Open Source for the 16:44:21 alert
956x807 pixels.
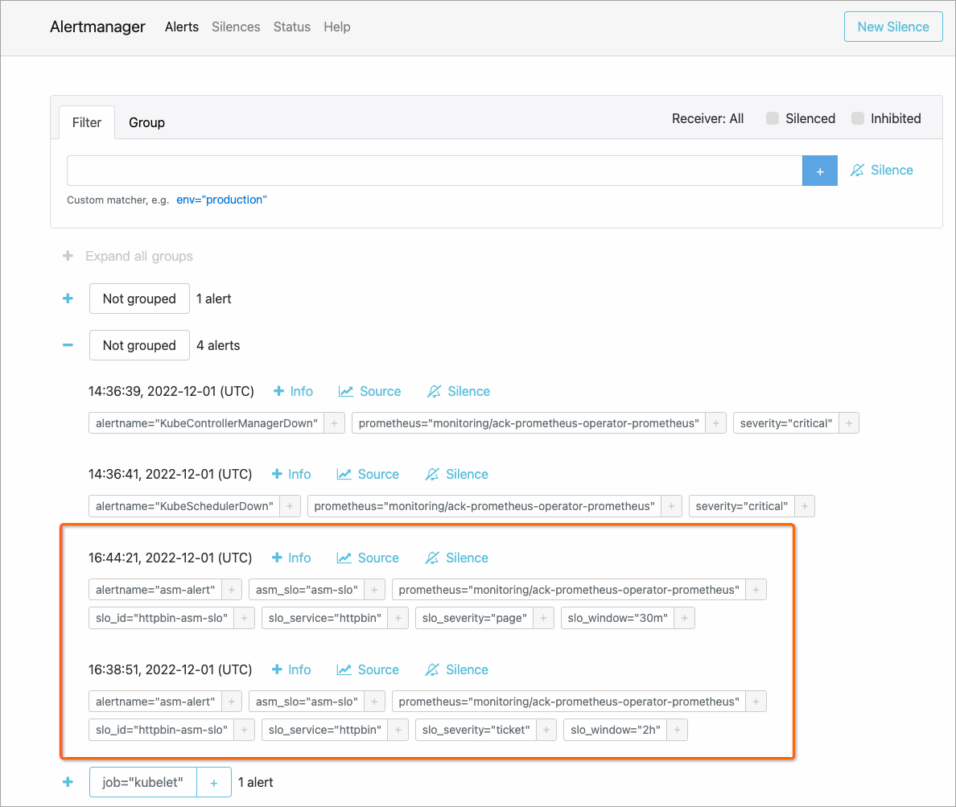(x=369, y=558)
